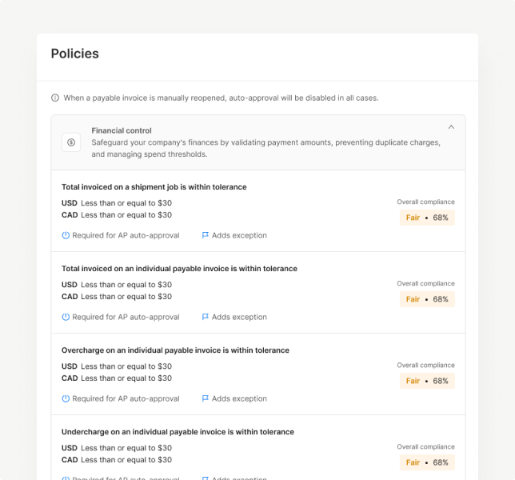Open the Overcharge on individual payable invoice policy
Image resolution: width=515 pixels, height=480 pixels.
click(x=175, y=350)
